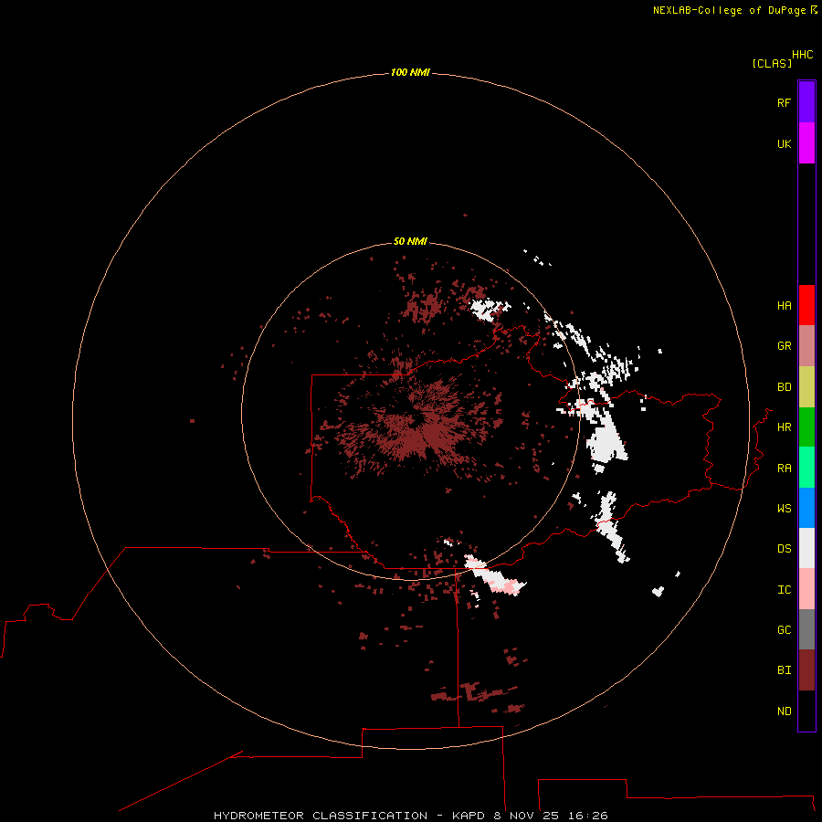
Task: Click the BI legend label
Action: (784, 670)
